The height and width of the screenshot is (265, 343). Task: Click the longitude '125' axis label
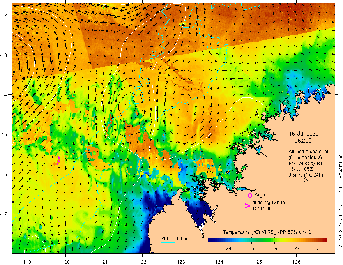pos(258,262)
